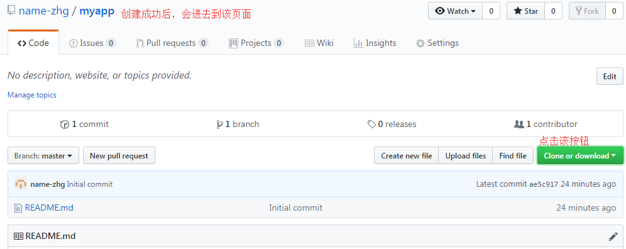Click Initial commit message in the README.md row
The height and width of the screenshot is (249, 626).
[296, 208]
